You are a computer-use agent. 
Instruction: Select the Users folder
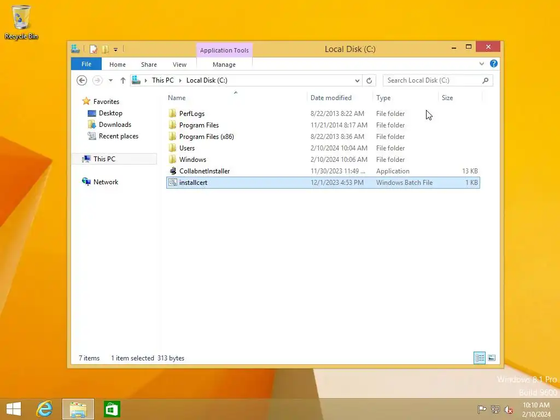coord(323,148)
